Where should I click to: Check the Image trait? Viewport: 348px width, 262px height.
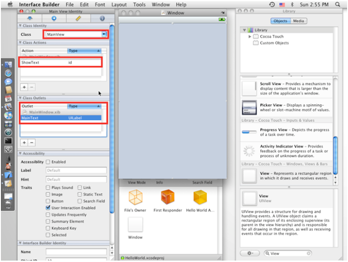[48, 194]
